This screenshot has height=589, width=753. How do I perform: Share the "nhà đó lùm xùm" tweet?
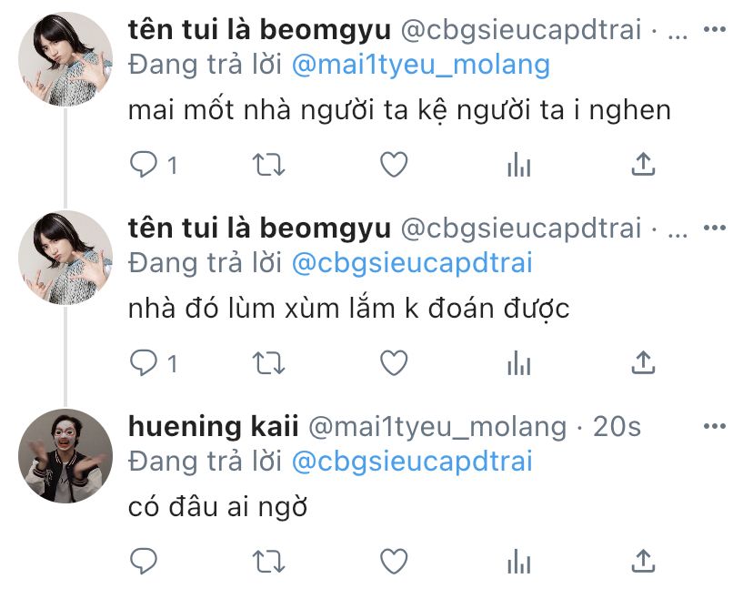click(643, 362)
